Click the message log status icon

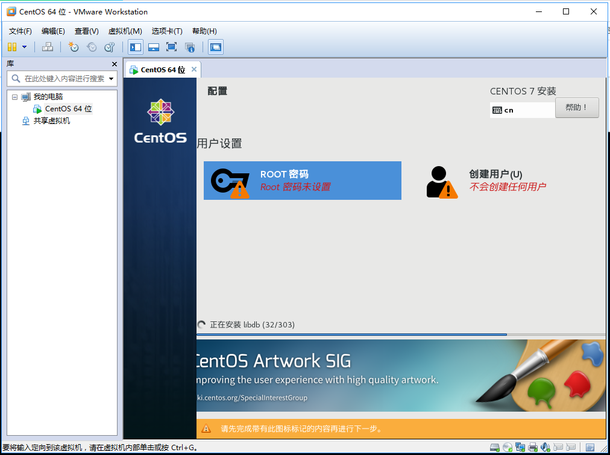click(x=590, y=448)
